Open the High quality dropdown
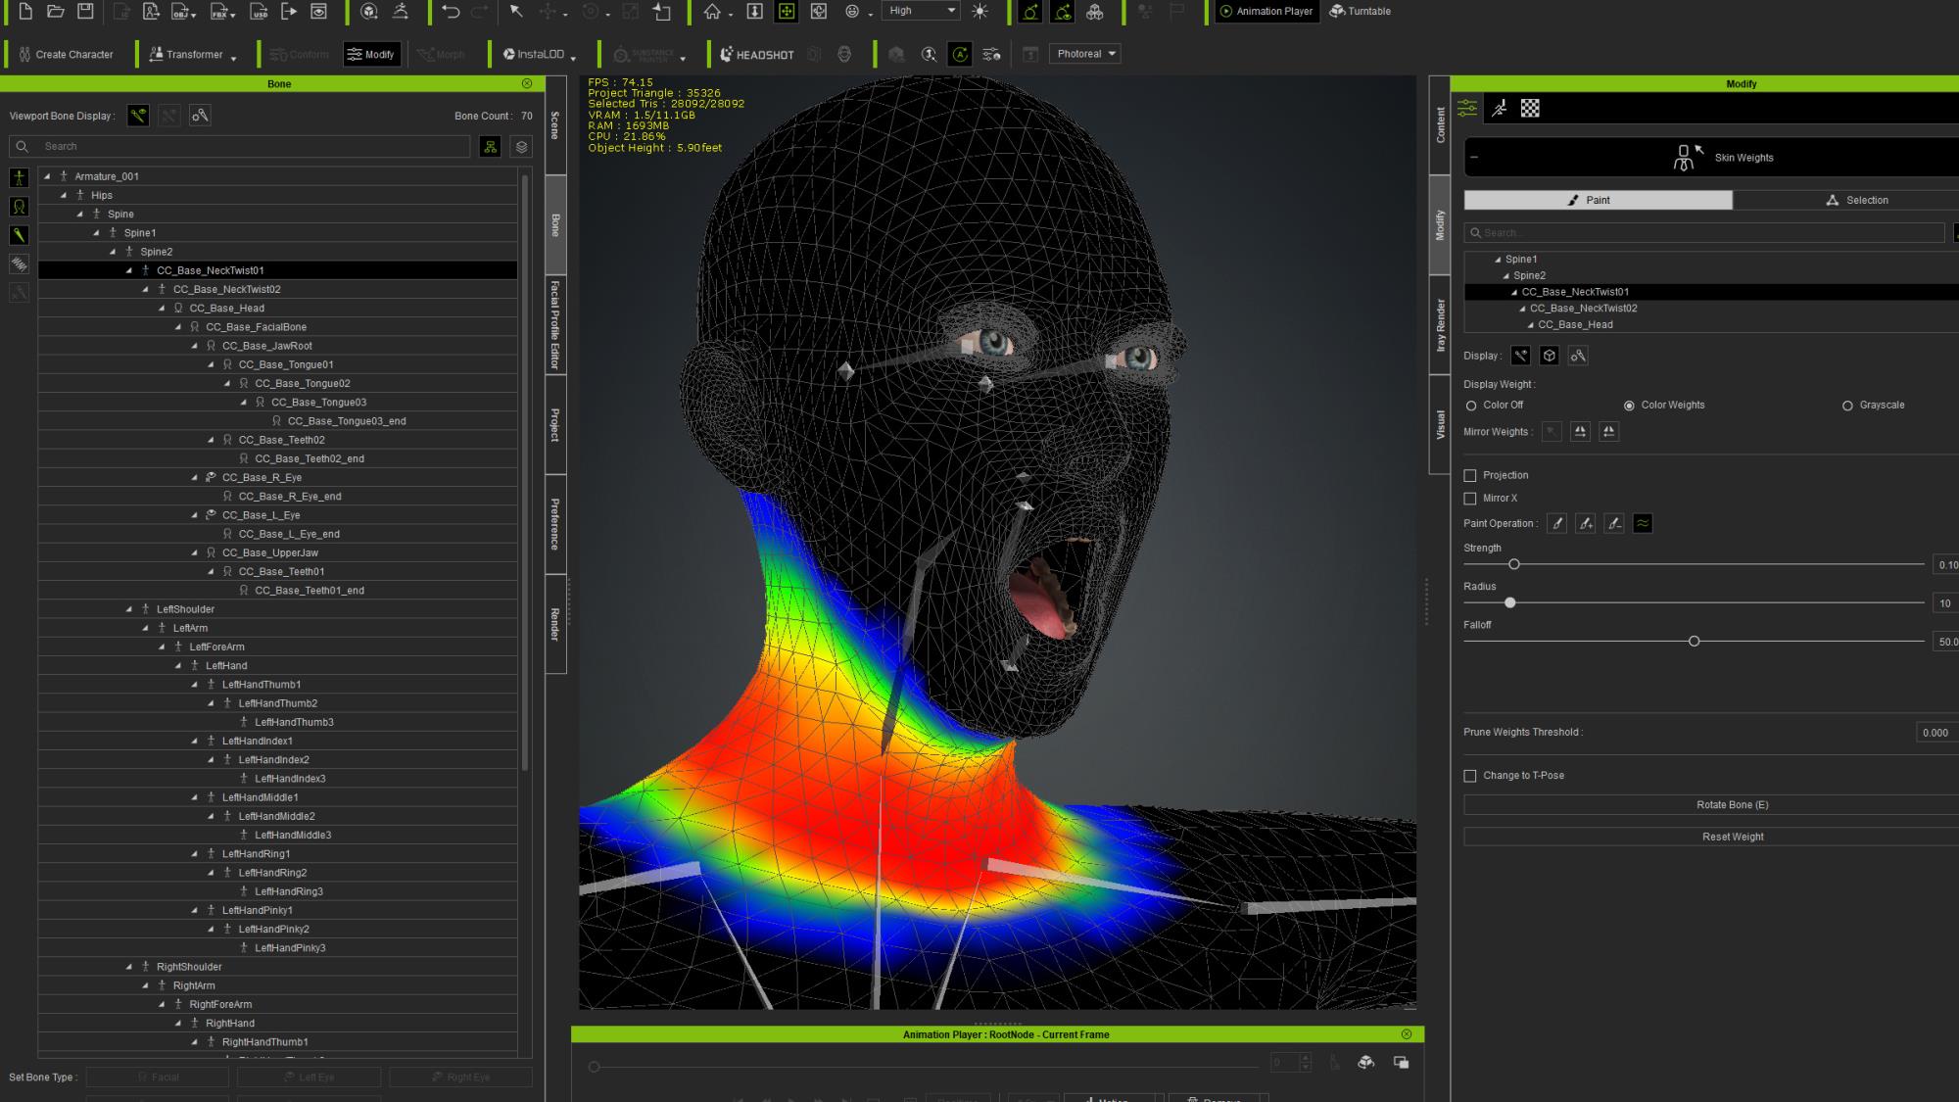 tap(922, 11)
